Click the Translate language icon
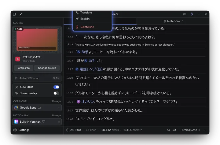This screenshot has width=220, height=145. tap(77, 13)
